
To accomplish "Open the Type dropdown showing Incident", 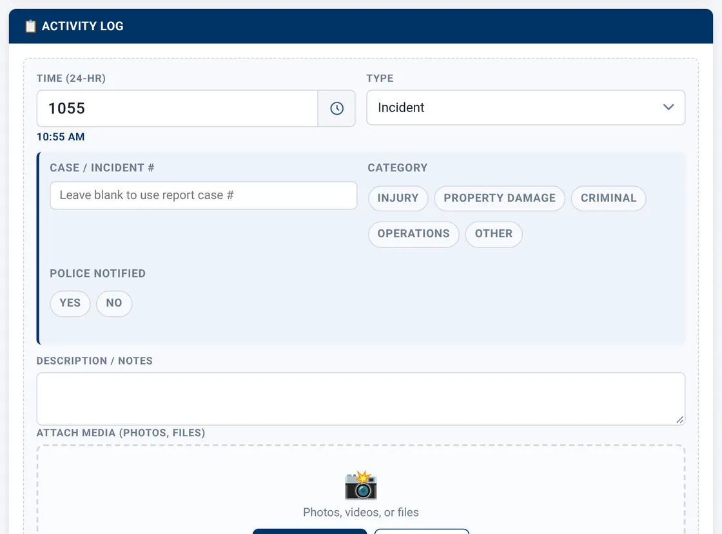I will pos(525,108).
